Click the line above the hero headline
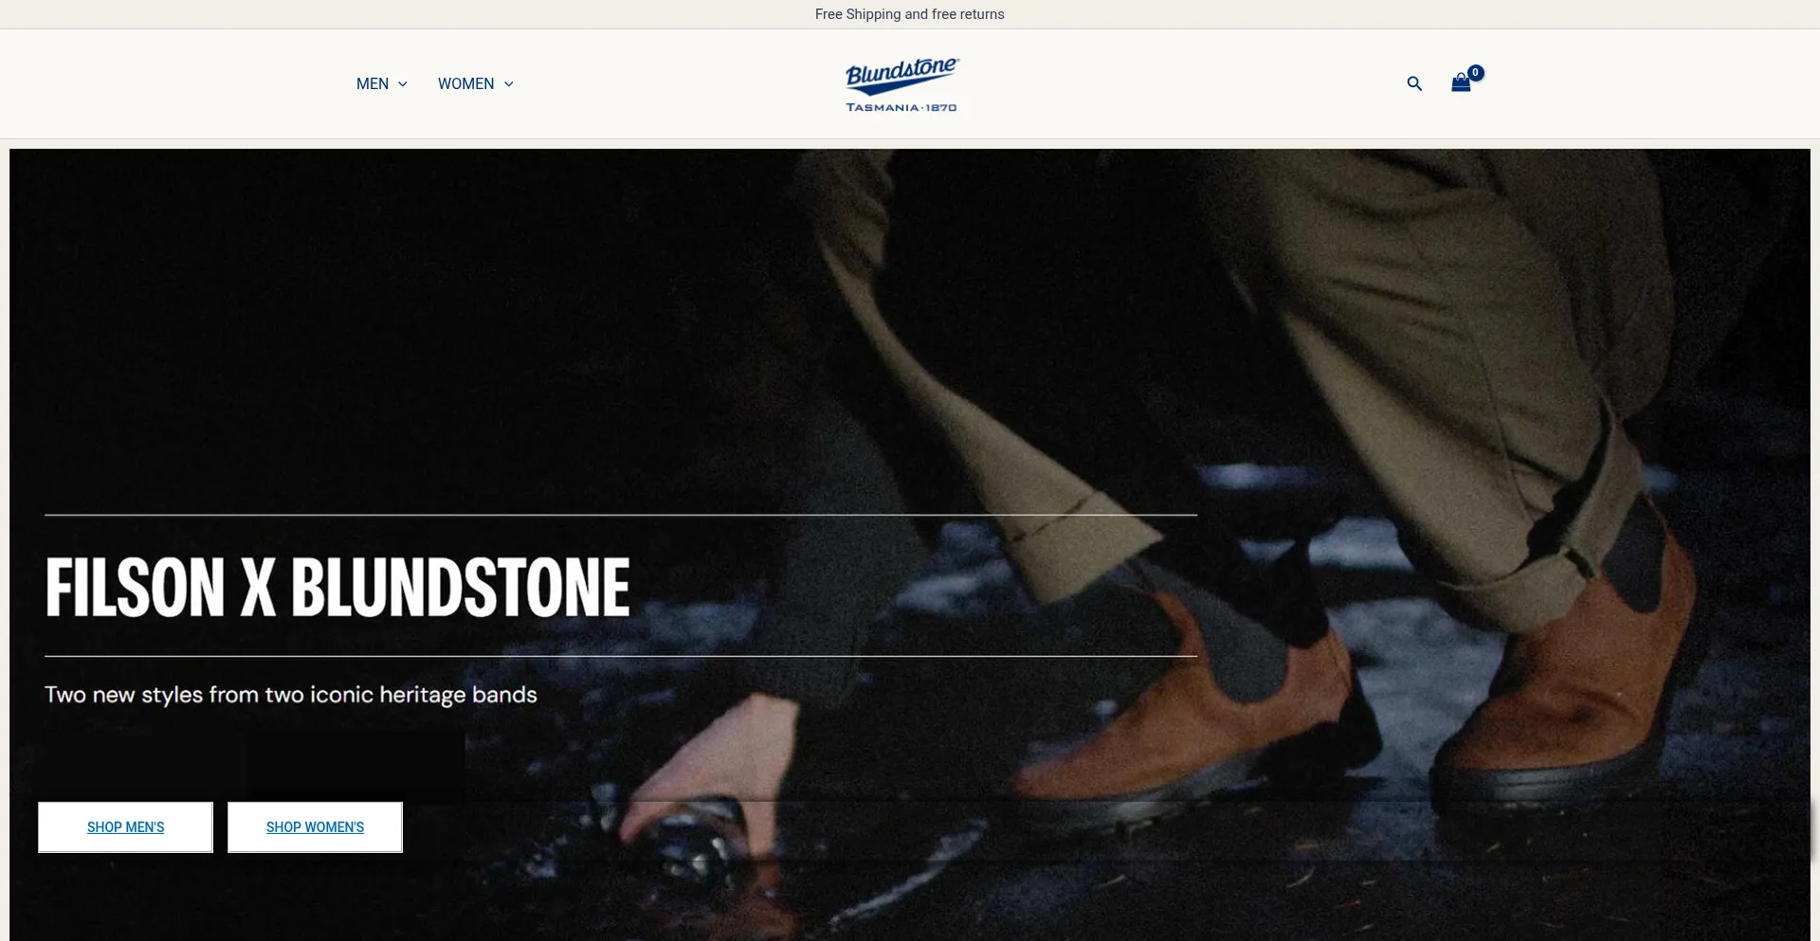 click(621, 516)
